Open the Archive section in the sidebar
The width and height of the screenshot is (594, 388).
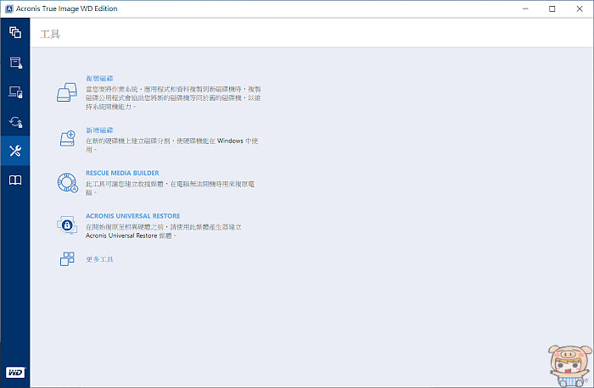pos(15,63)
